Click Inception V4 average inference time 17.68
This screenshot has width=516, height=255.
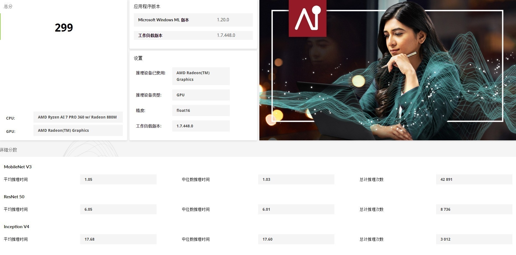coord(118,239)
